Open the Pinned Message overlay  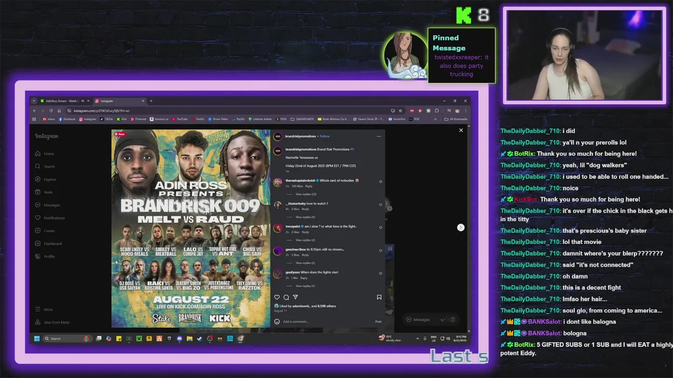tap(461, 56)
